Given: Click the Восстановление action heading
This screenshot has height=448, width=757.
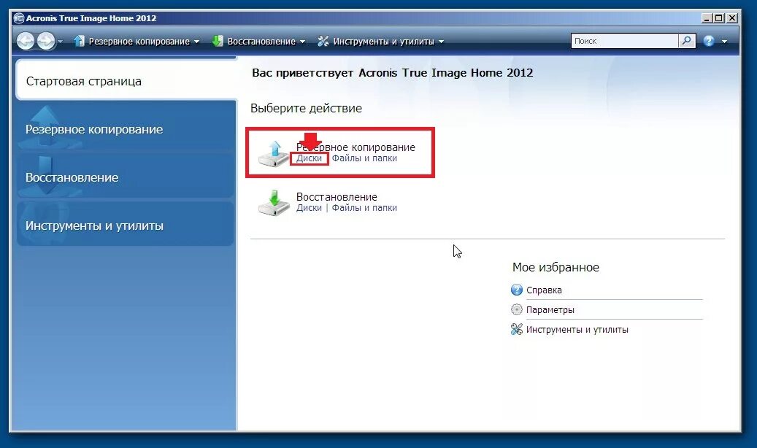Looking at the screenshot, I should coord(337,196).
